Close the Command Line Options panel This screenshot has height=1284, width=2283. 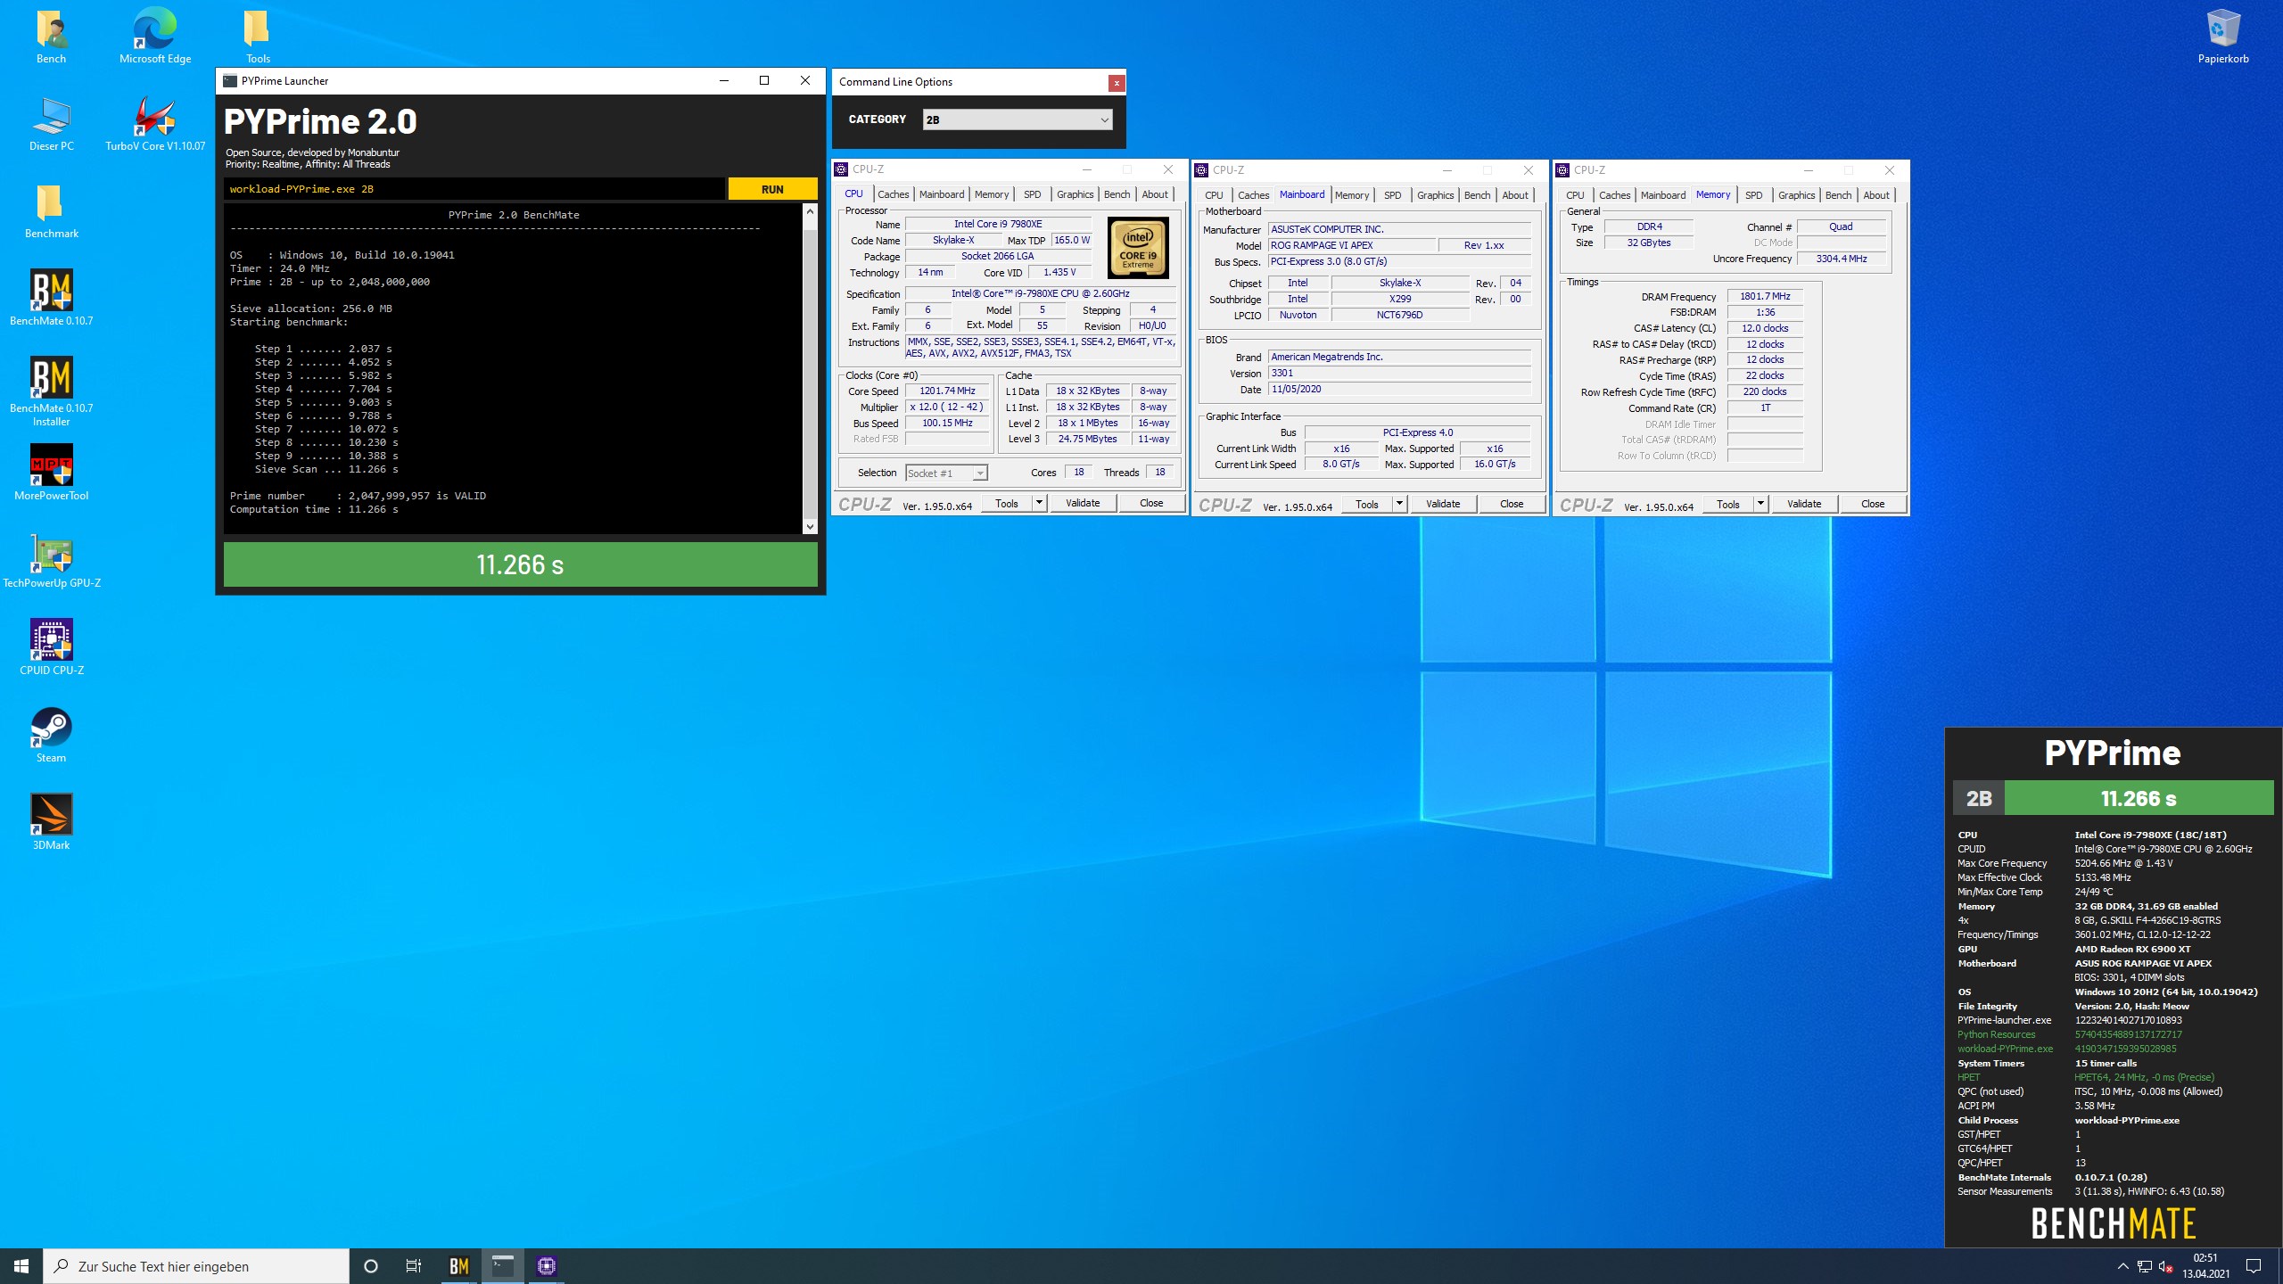1116,83
